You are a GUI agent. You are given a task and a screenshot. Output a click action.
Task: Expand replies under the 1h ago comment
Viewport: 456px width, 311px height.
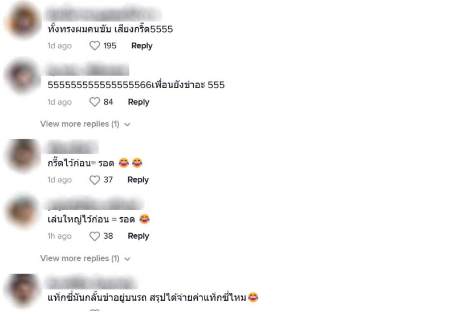[x=80, y=259]
